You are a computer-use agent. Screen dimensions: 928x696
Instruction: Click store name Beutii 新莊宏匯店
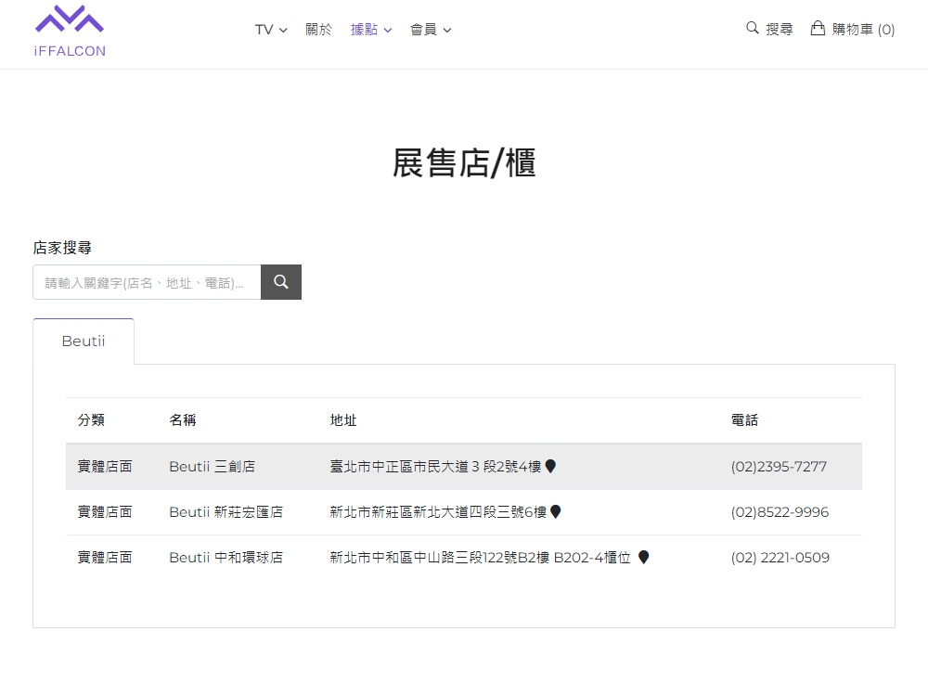click(226, 512)
